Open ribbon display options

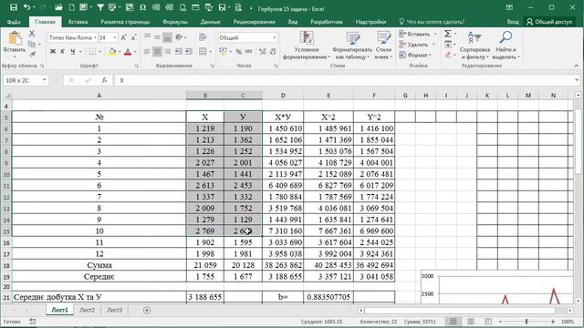(x=509, y=7)
